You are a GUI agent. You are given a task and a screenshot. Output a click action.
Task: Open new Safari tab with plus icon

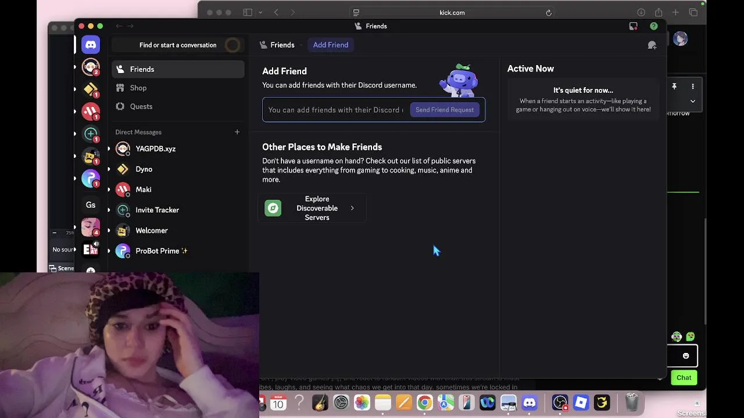click(x=675, y=13)
